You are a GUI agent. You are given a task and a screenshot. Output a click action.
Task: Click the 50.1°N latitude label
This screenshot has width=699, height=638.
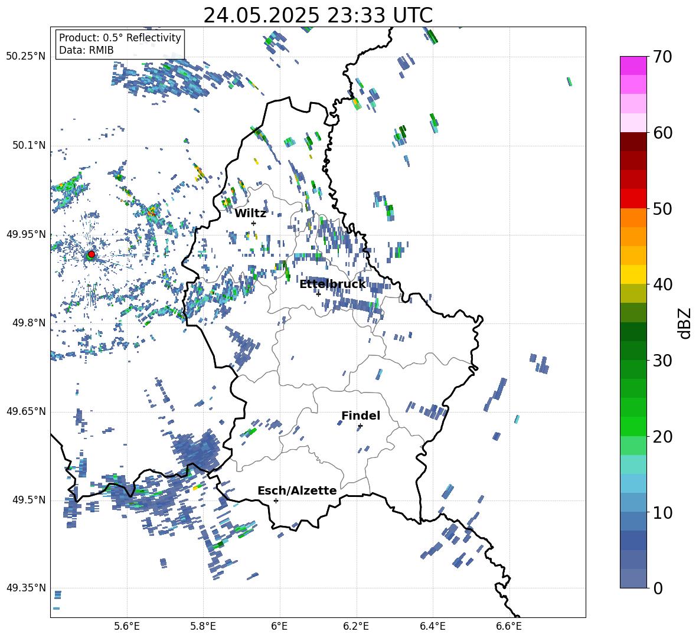[x=28, y=146]
